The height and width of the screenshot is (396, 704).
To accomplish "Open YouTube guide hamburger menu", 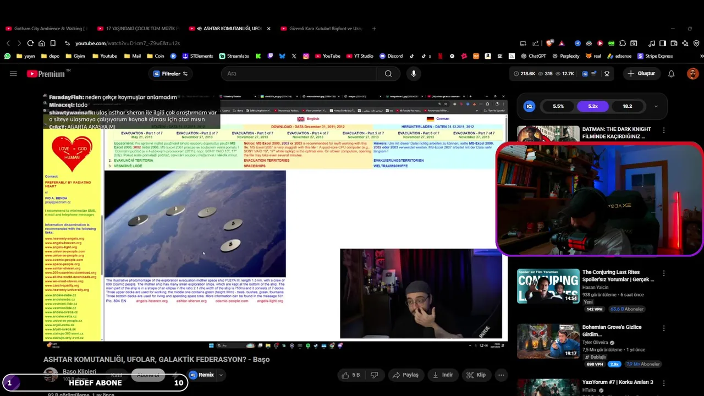I will point(13,74).
